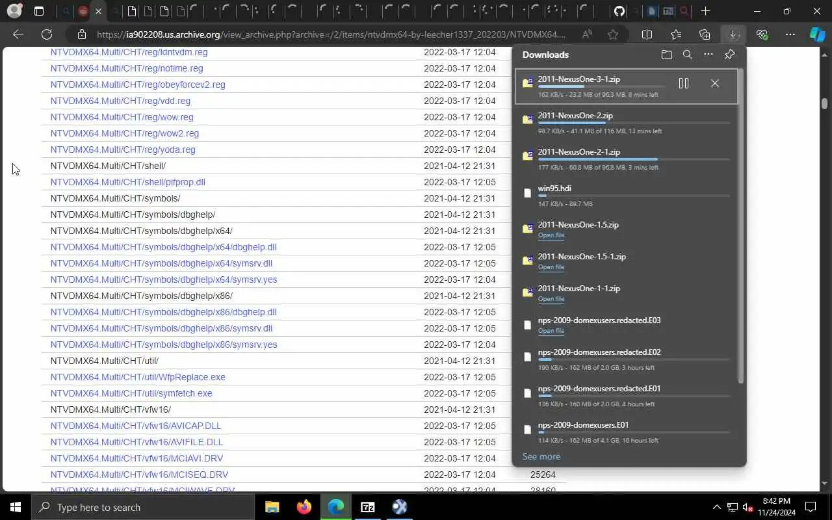Open file for 2011-NexusOne-1.5-1.zip
832x520 pixels.
click(x=551, y=267)
